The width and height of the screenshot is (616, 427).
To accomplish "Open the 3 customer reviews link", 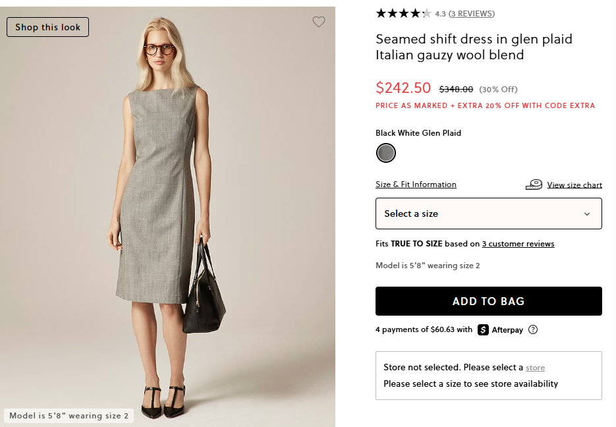I will point(518,244).
